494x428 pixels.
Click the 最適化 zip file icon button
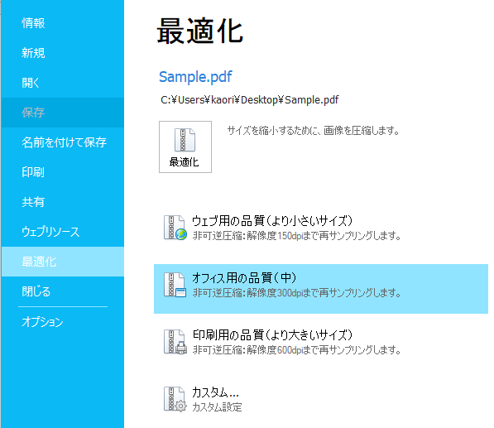pos(185,147)
